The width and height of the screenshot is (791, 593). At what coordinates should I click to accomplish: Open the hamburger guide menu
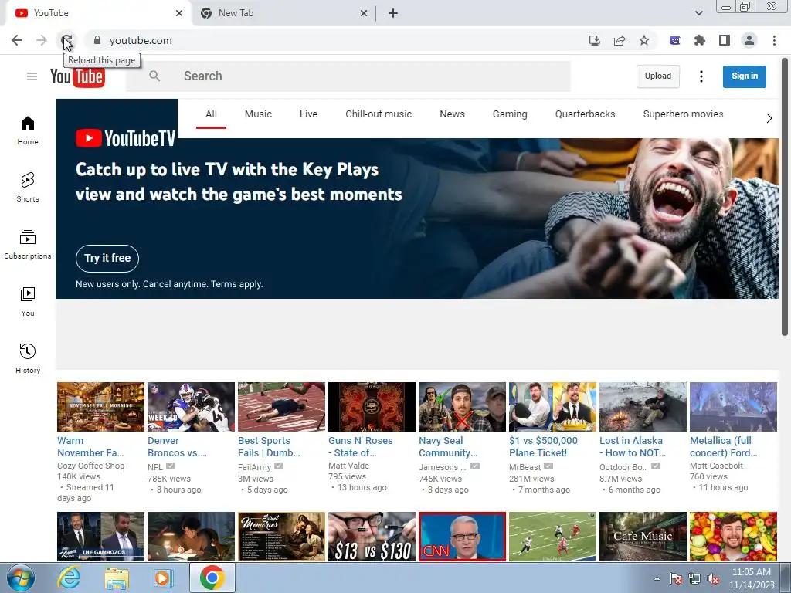coord(32,76)
